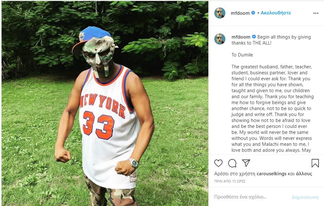Like the post with heart icon
This screenshot has height=206, width=324.
[218, 163]
